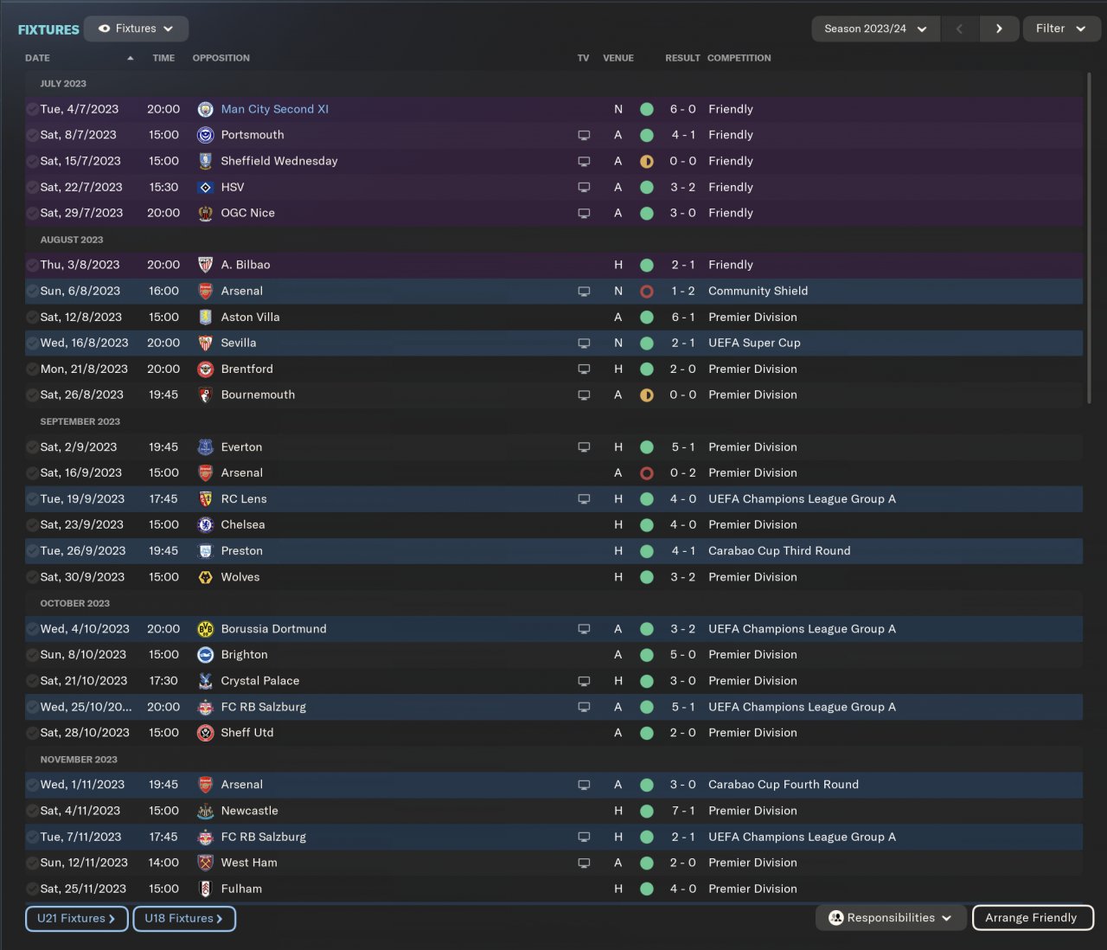Click the Sheff Utd club badge
1107x950 pixels.
coord(205,733)
